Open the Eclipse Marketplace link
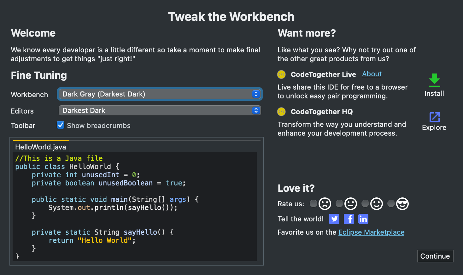Screen dimensions: 463x275 (371, 232)
